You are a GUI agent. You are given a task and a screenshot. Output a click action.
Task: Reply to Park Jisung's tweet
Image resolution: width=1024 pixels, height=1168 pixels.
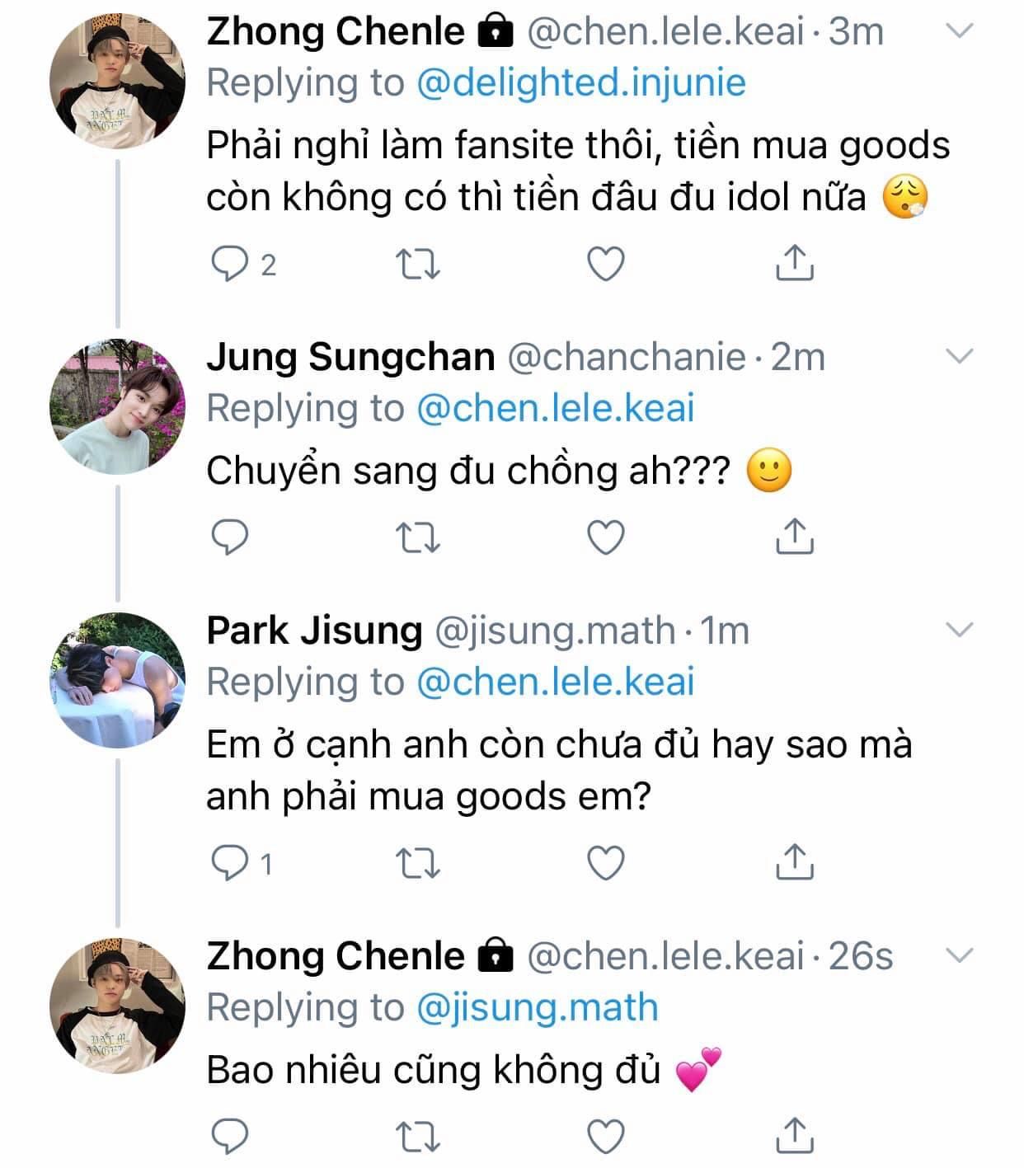(x=231, y=863)
